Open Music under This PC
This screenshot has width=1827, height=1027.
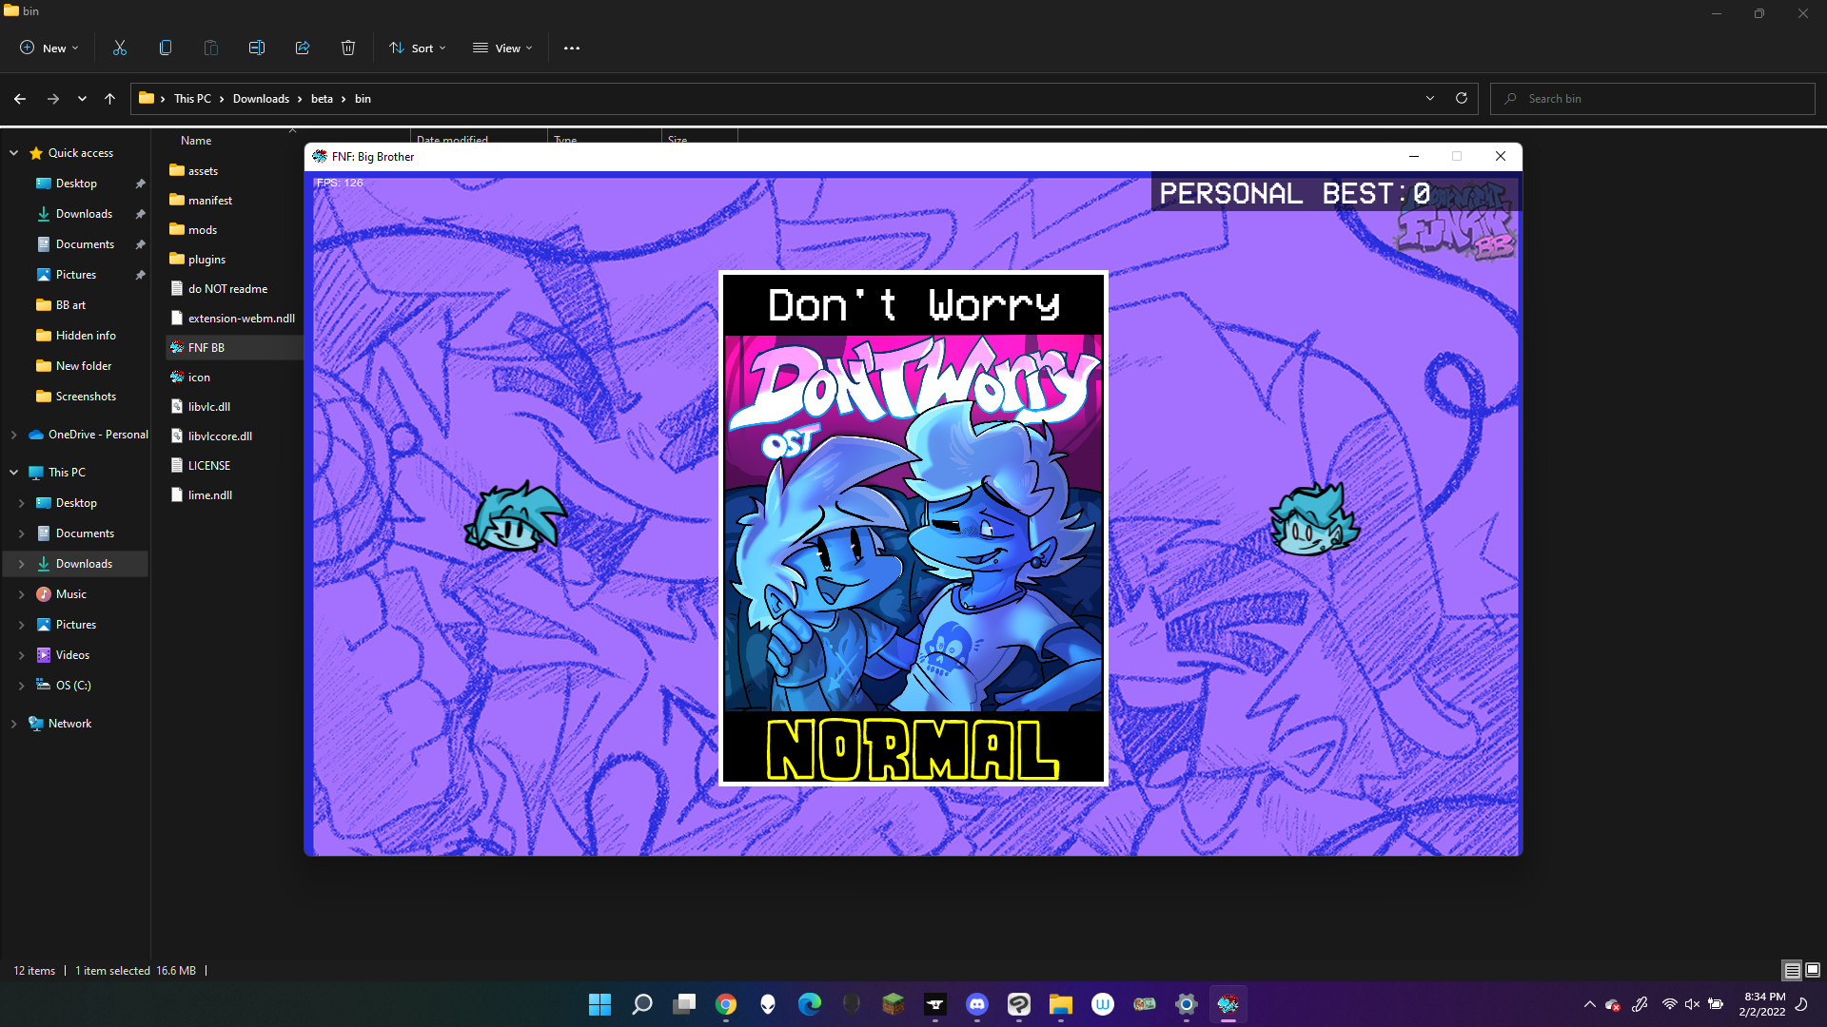click(70, 594)
